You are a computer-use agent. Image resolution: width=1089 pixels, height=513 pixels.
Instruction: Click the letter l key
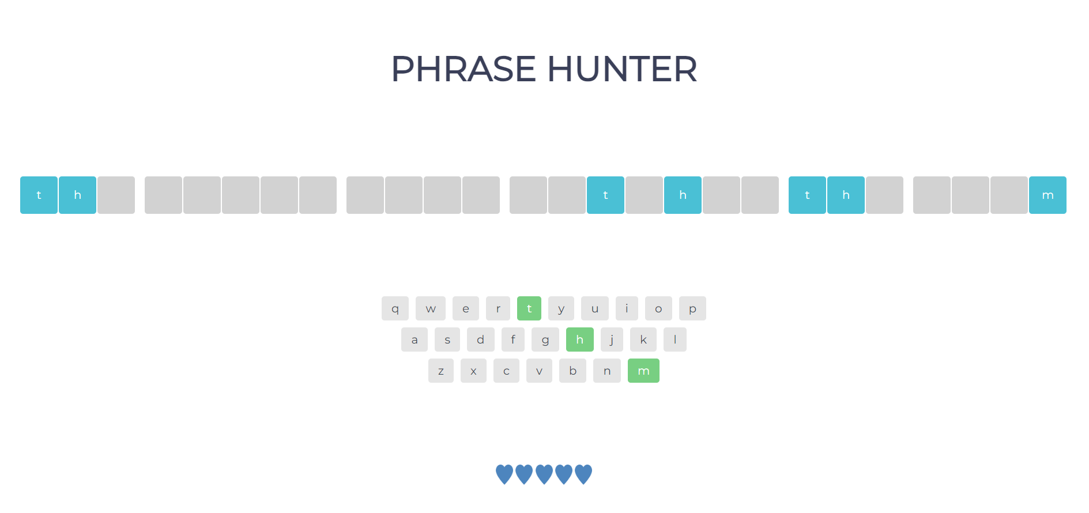[675, 340]
